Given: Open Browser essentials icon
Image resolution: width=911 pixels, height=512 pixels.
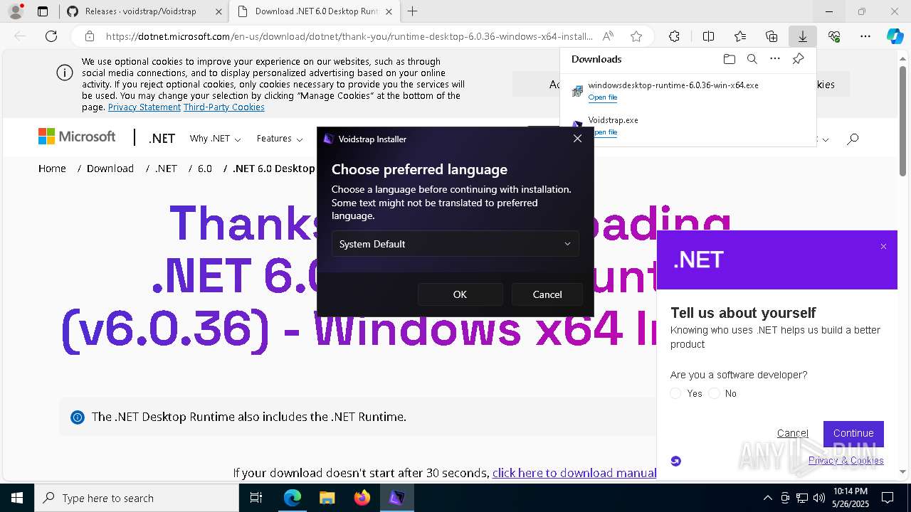Looking at the screenshot, I should pyautogui.click(x=834, y=36).
